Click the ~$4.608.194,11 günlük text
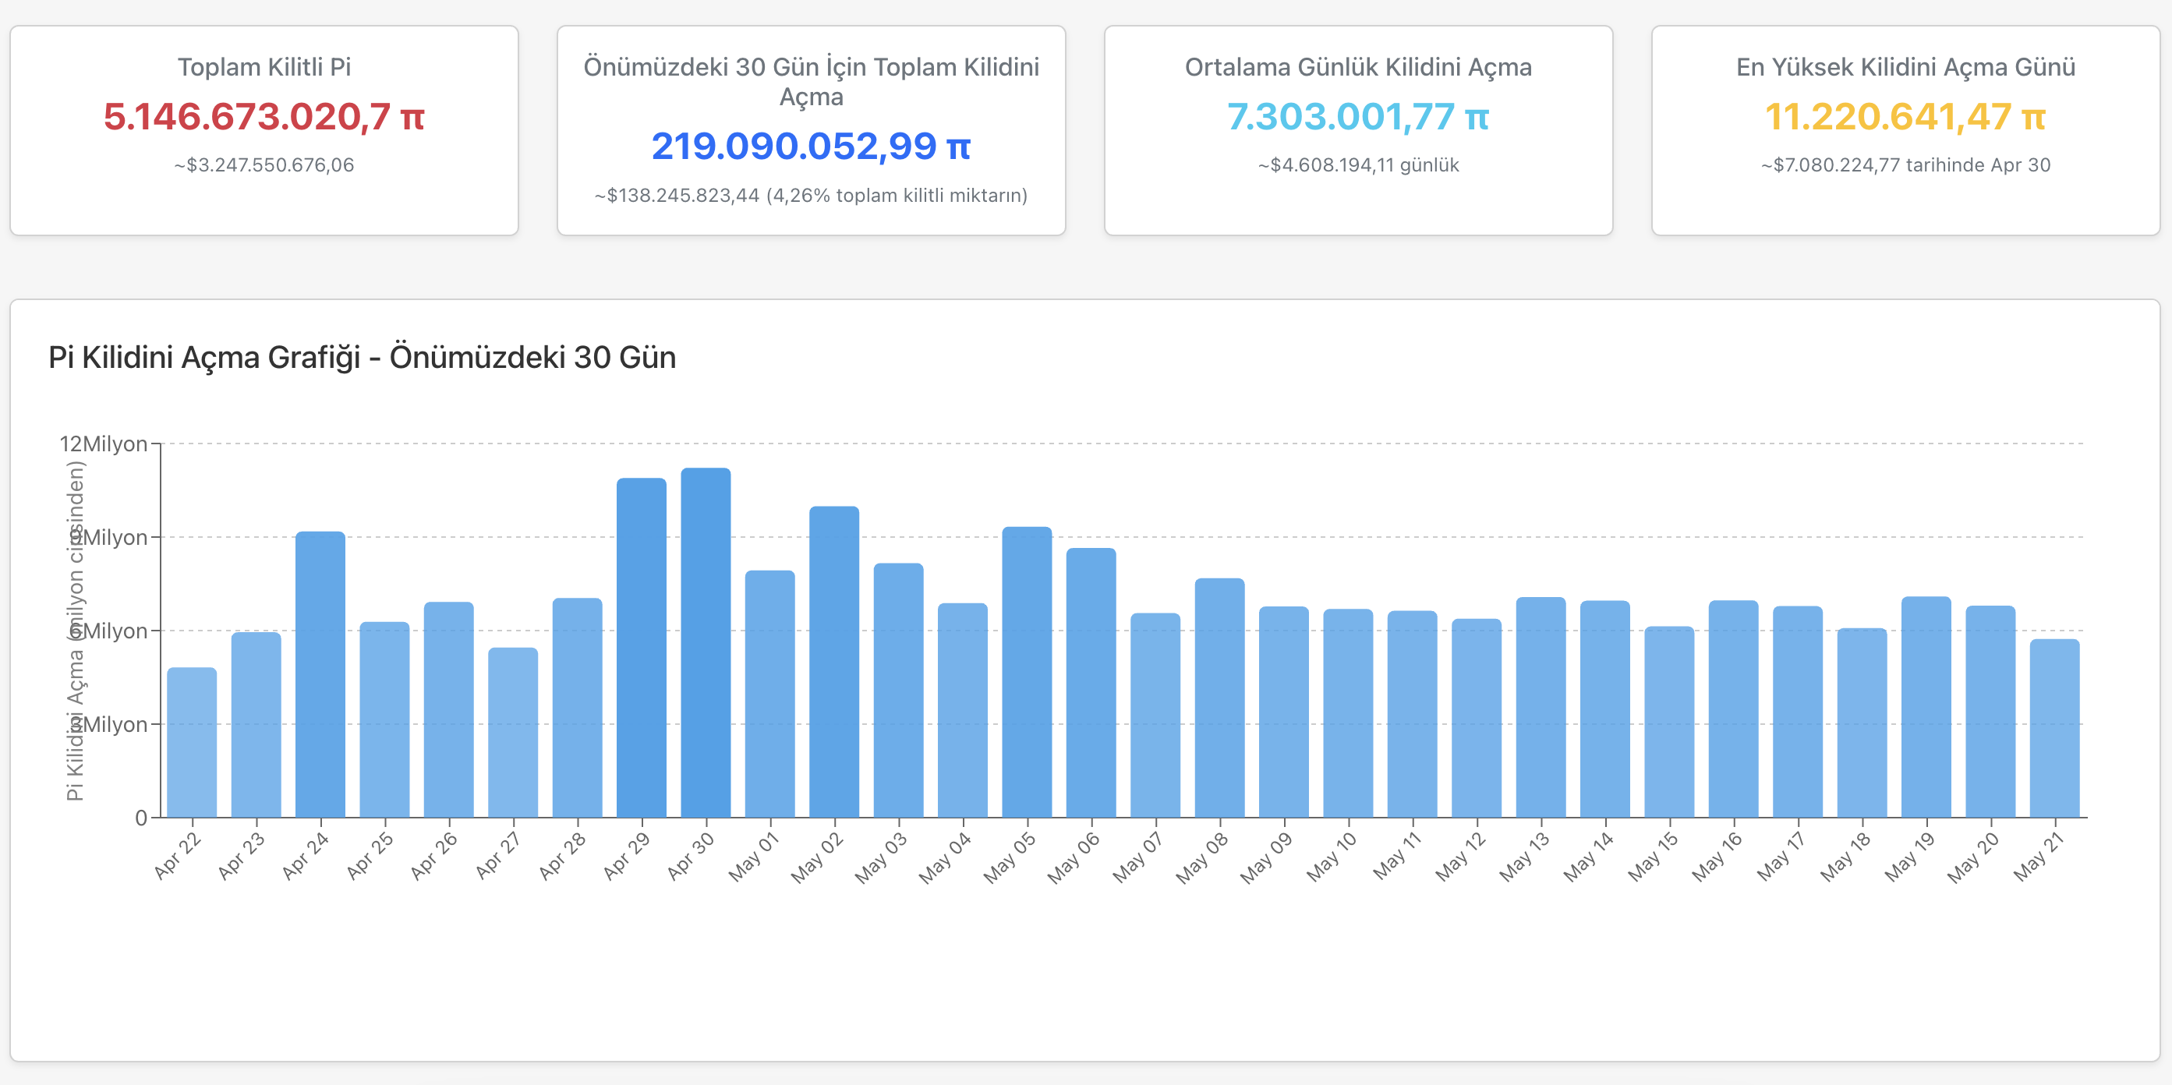Screen dimensions: 2172x1085 (x=1357, y=165)
